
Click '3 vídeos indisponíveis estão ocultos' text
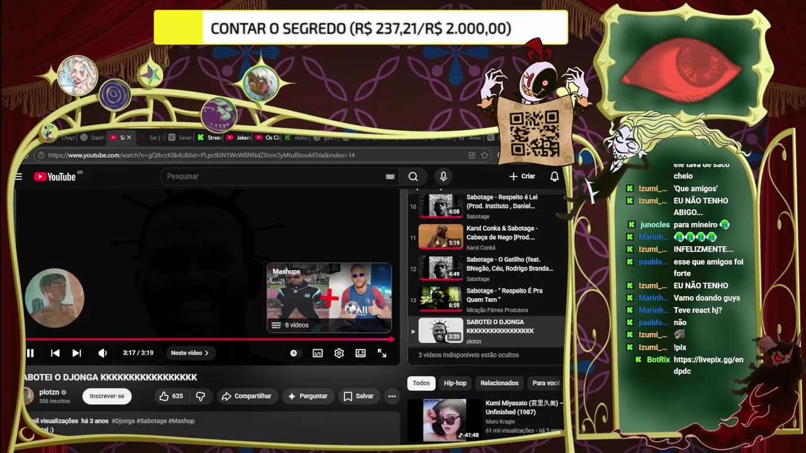pos(468,355)
